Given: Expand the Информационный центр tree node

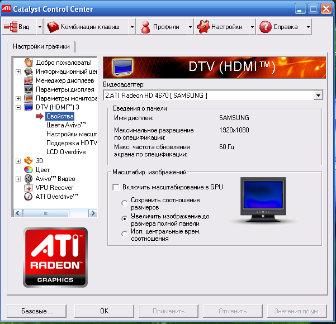Looking at the screenshot, I should click(x=18, y=72).
